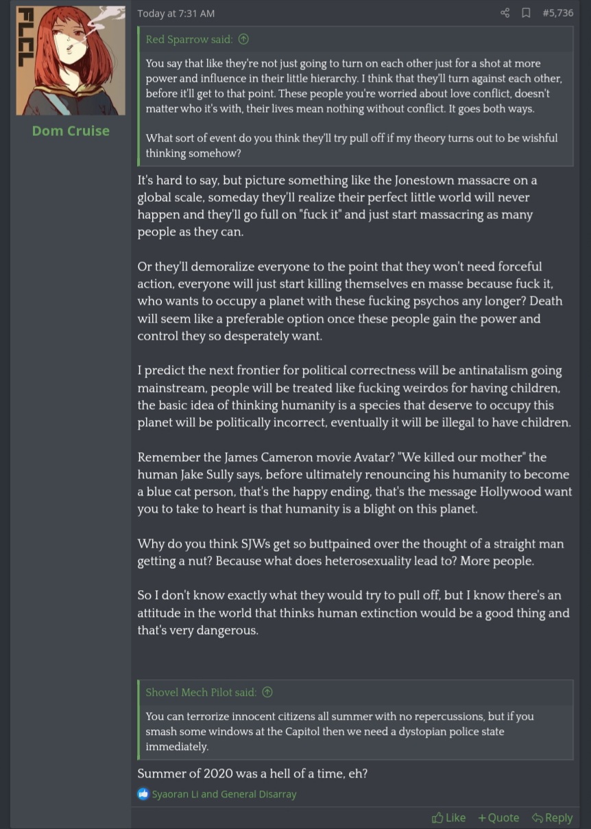Click the reply arrow icon
This screenshot has width=591, height=829.
(538, 817)
